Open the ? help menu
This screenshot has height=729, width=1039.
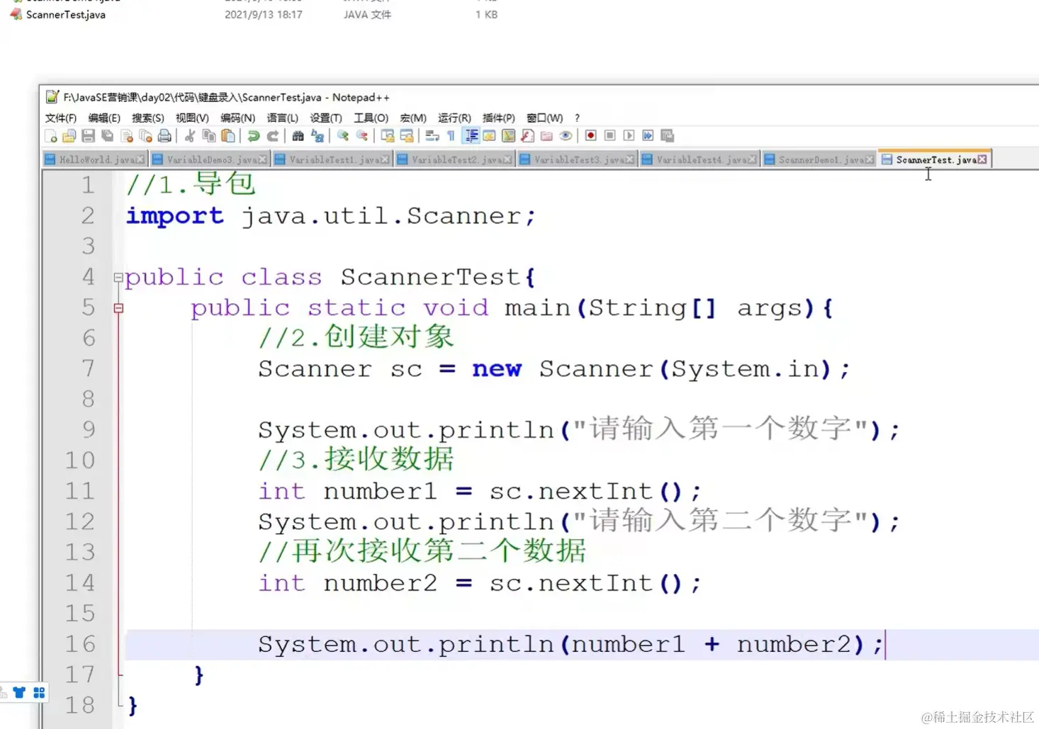(x=577, y=118)
